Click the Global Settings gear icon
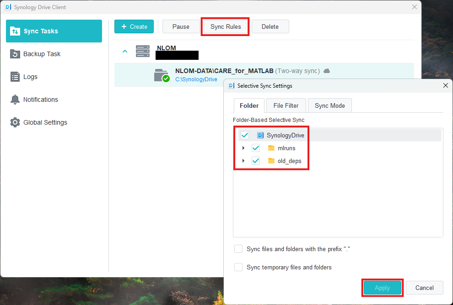Viewport: 453px width, 305px height. [x=15, y=122]
